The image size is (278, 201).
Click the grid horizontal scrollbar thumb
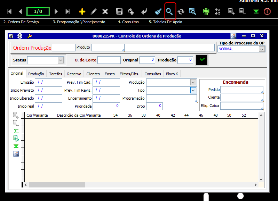57,185
